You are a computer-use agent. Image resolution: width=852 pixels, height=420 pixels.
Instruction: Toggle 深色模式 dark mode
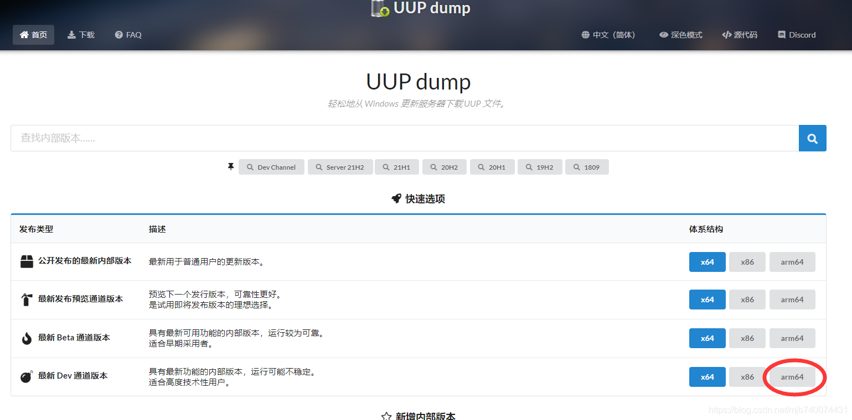click(x=681, y=35)
